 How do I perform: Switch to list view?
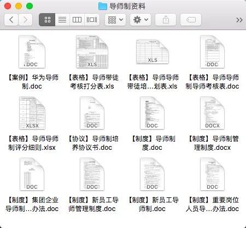tap(62, 20)
